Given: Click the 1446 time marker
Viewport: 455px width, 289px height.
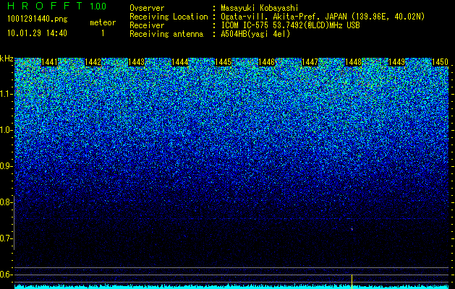Looking at the screenshot, I should point(266,62).
